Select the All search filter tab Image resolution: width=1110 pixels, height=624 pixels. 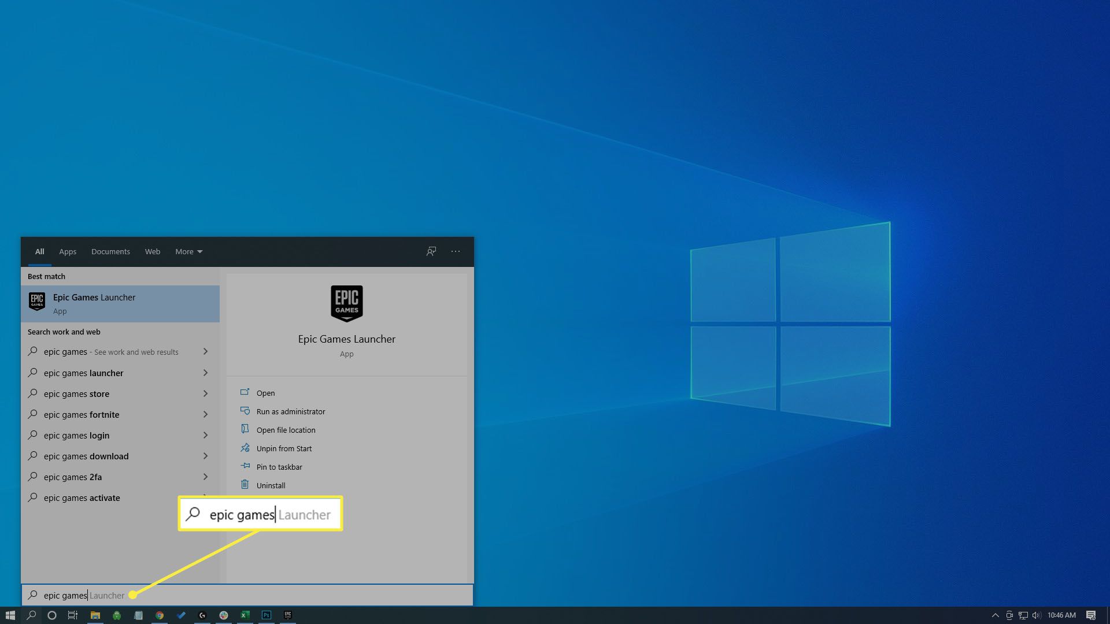pyautogui.click(x=39, y=251)
